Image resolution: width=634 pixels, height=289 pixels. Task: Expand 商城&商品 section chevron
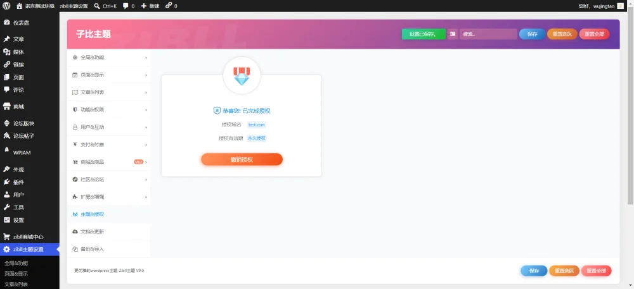[146, 162]
